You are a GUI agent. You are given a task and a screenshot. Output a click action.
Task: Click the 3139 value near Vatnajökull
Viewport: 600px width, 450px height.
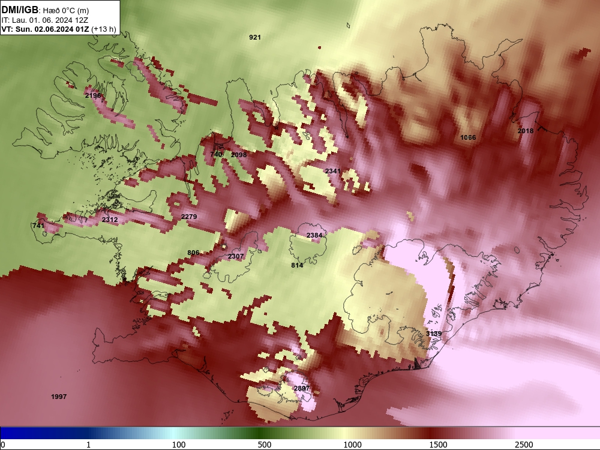pyautogui.click(x=434, y=334)
